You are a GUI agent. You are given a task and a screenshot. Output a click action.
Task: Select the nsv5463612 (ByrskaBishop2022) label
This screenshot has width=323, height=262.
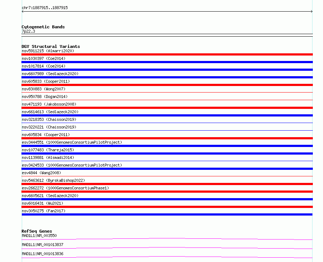click(x=53, y=180)
